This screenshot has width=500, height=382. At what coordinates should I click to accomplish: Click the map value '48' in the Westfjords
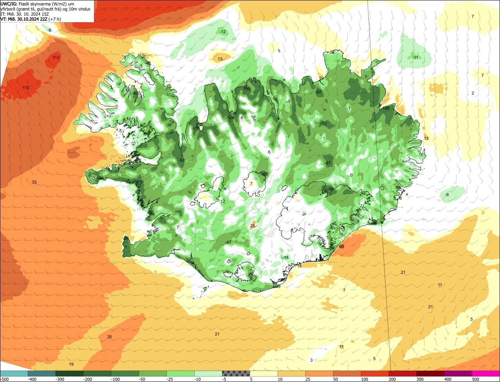pyautogui.click(x=148, y=63)
